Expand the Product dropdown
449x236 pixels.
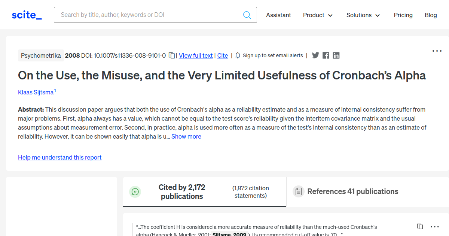point(318,15)
